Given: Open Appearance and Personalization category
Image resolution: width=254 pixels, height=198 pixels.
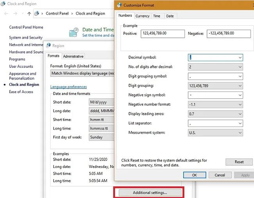Looking at the screenshot, I should (x=23, y=76).
